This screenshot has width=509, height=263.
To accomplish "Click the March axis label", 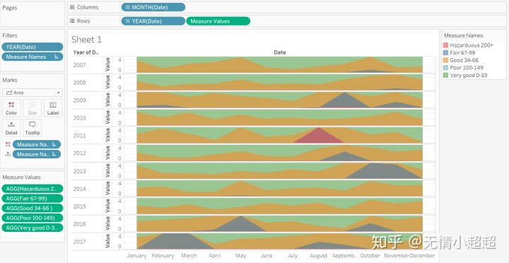I will (x=189, y=255).
